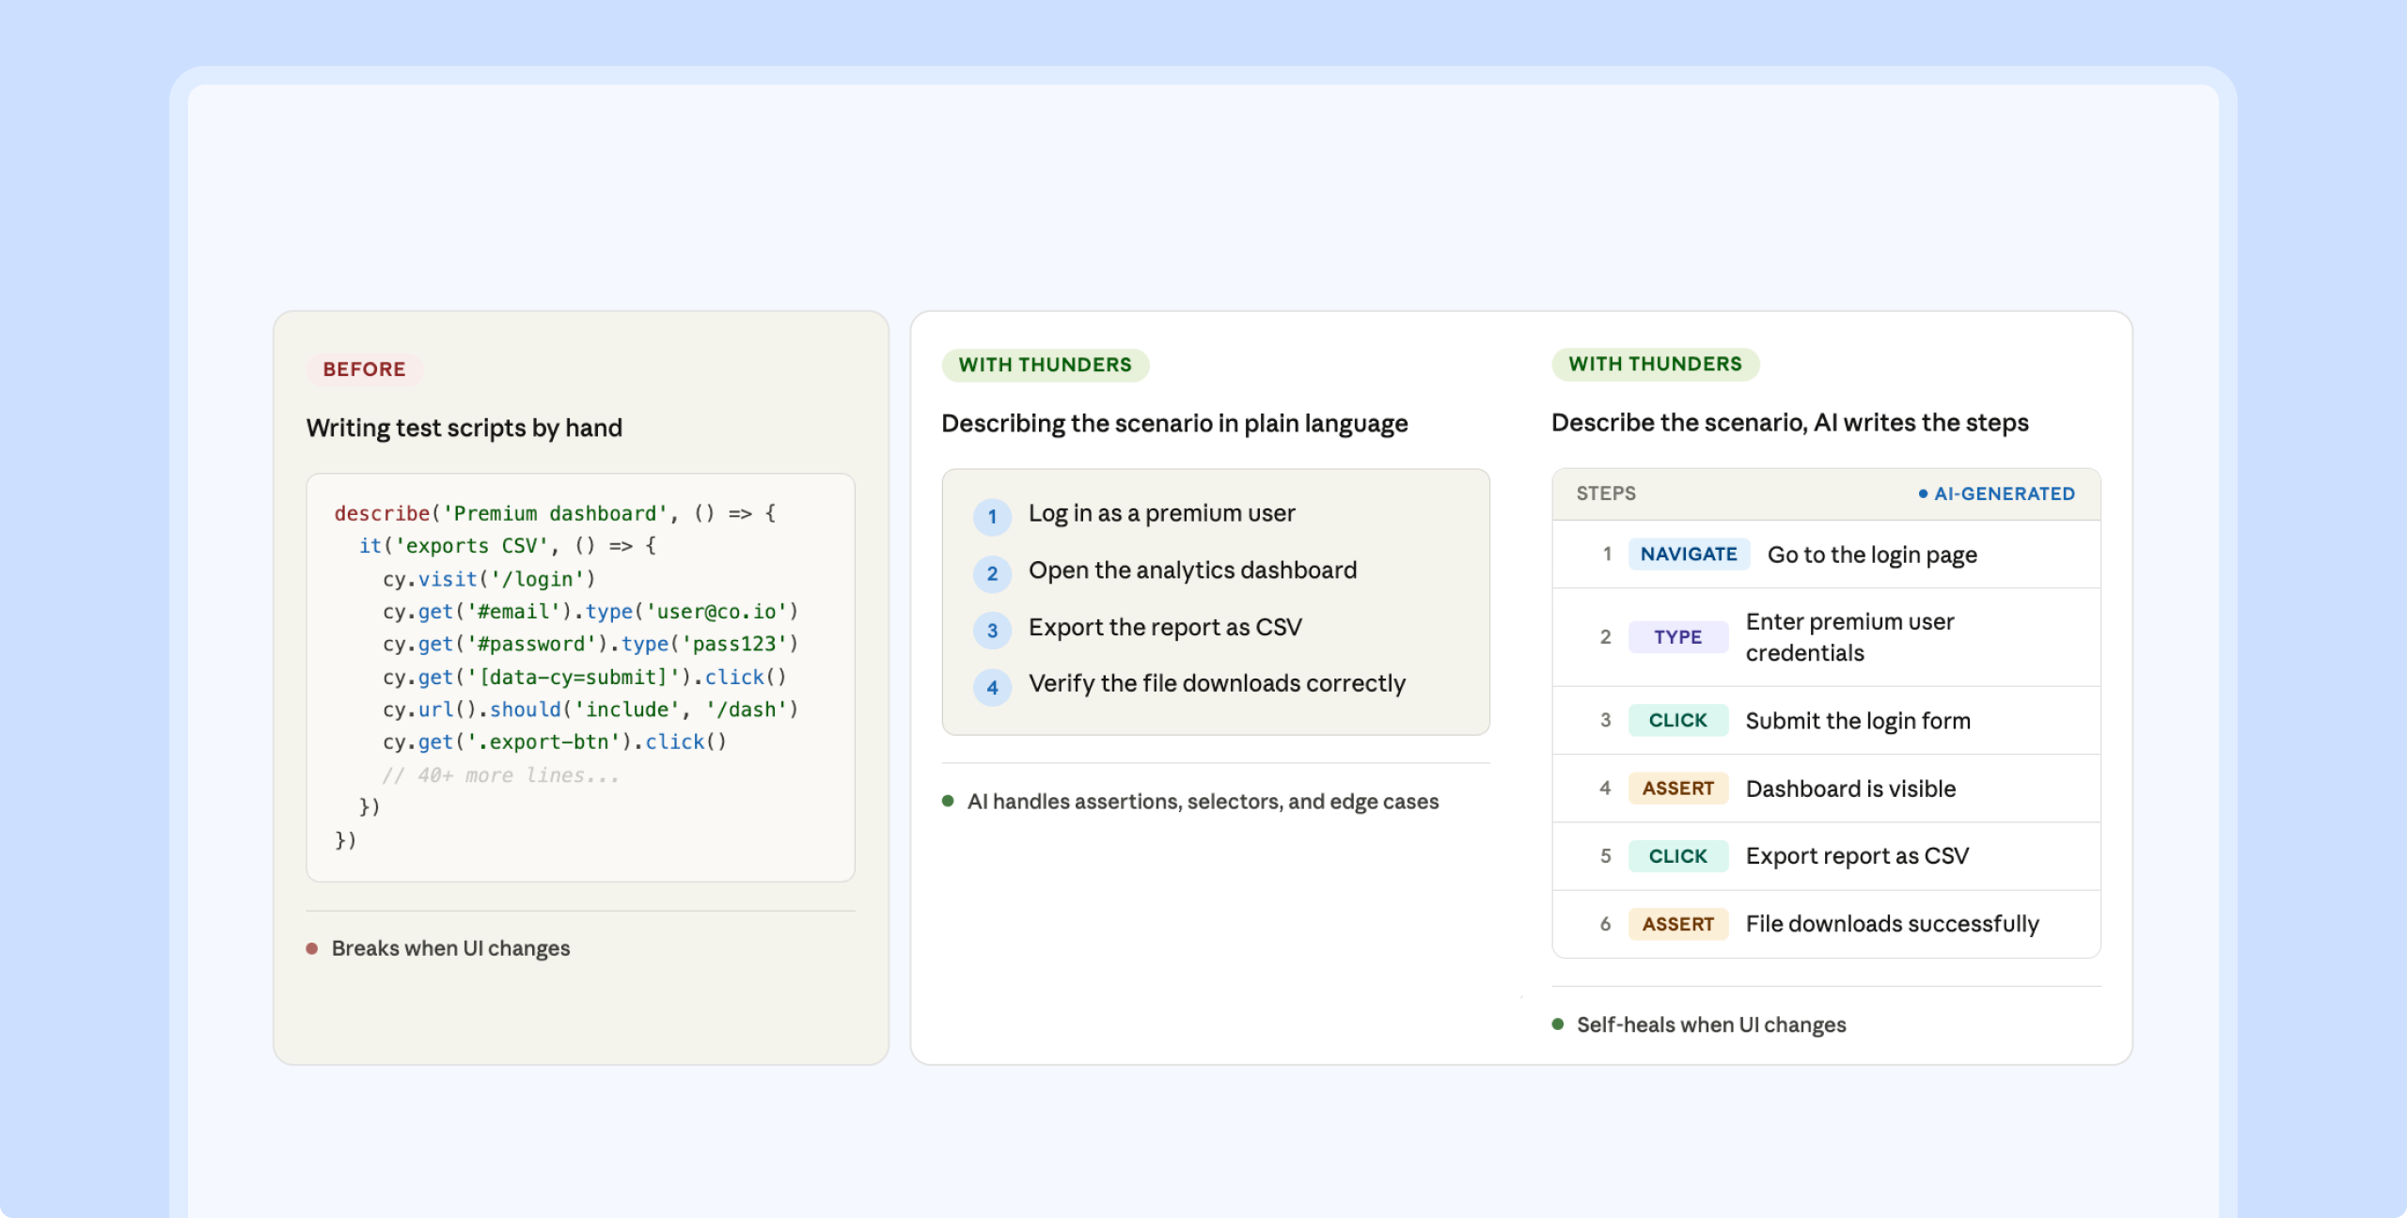Image resolution: width=2407 pixels, height=1218 pixels.
Task: Click the numbered circle 1 badge
Action: pyautogui.click(x=992, y=516)
